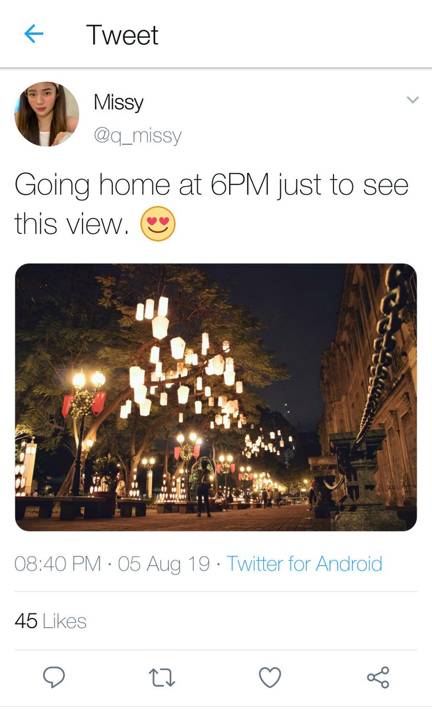Visit the @q_missy handle
The image size is (432, 709).
[138, 136]
